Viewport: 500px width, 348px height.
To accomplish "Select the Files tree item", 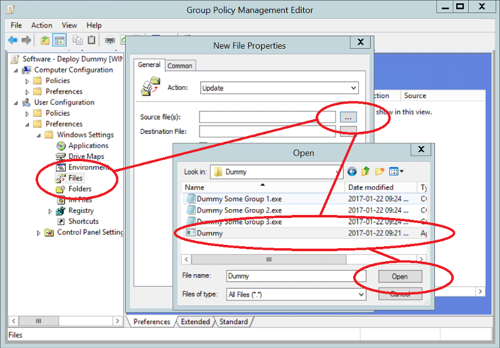I will pyautogui.click(x=75, y=178).
